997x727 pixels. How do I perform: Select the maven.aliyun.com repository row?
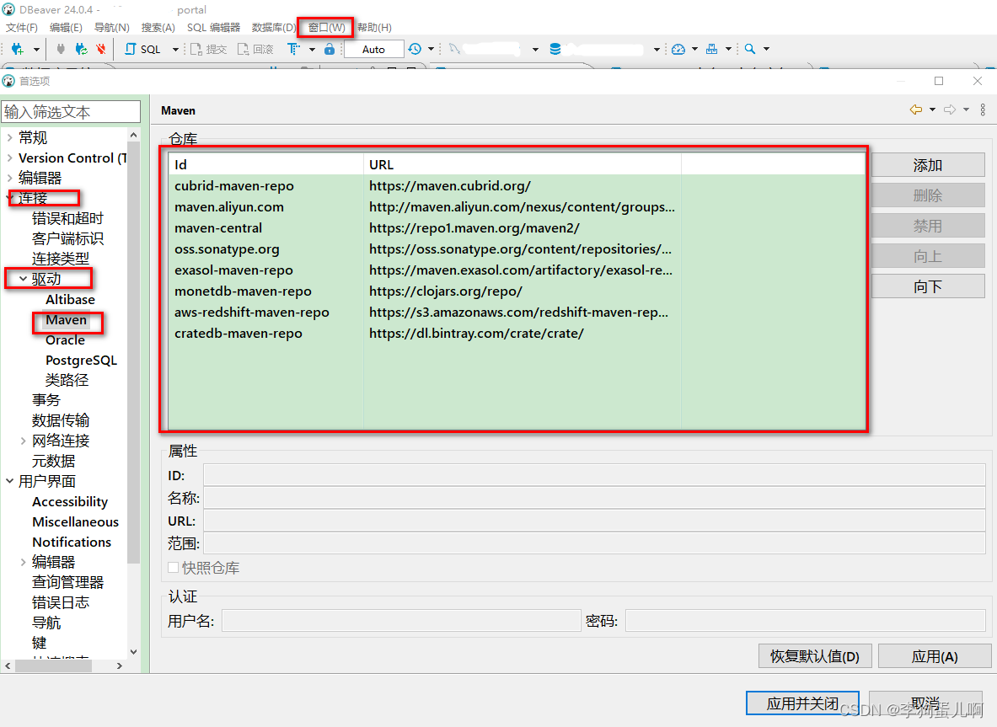pyautogui.click(x=517, y=206)
